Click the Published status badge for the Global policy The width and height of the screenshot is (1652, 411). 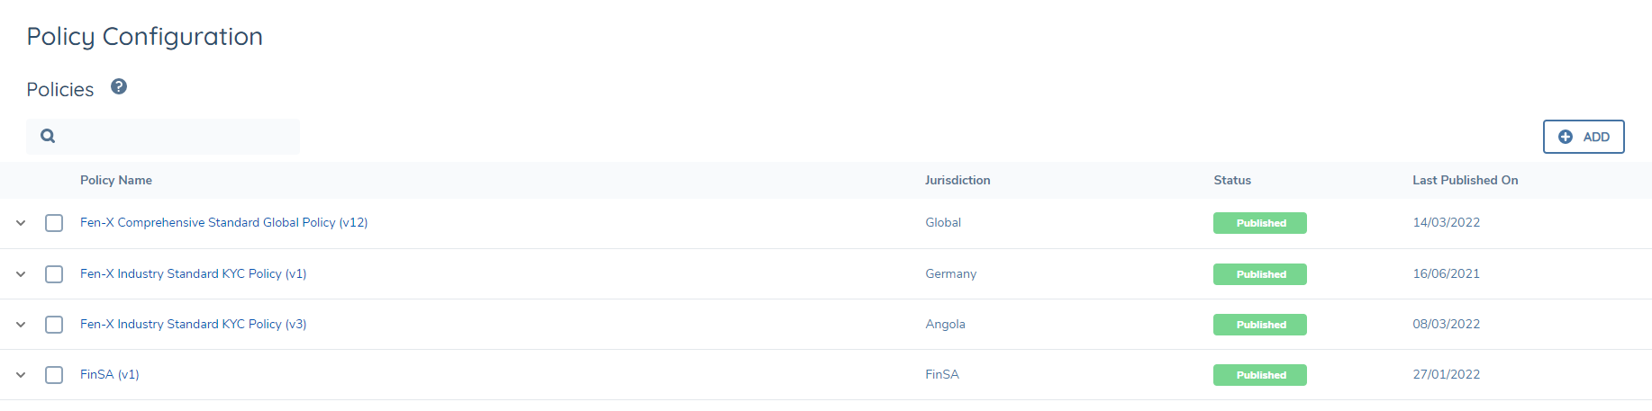tap(1259, 223)
